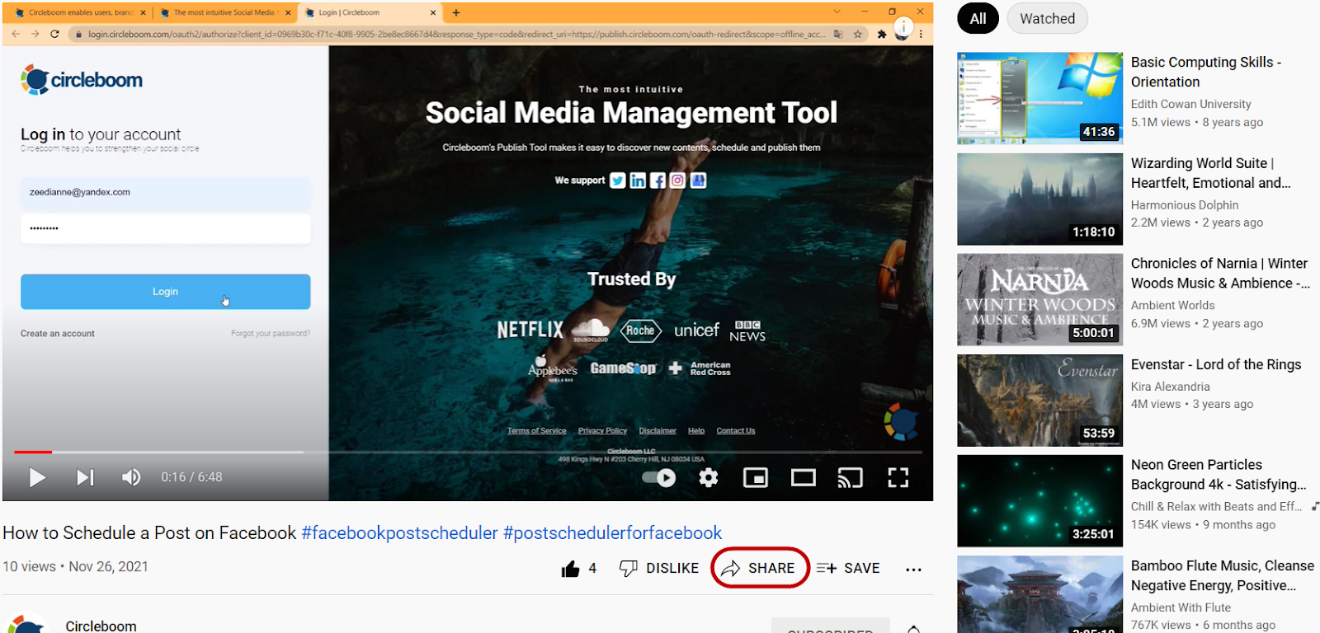Viewport: 1320px width, 633px height.
Task: Open Narnia Winter Woods video thumbnail
Action: 1039,299
